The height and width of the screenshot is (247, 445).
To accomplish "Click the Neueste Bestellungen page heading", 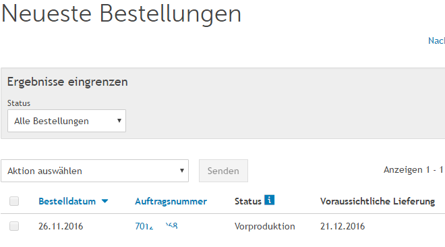I will tap(121, 13).
